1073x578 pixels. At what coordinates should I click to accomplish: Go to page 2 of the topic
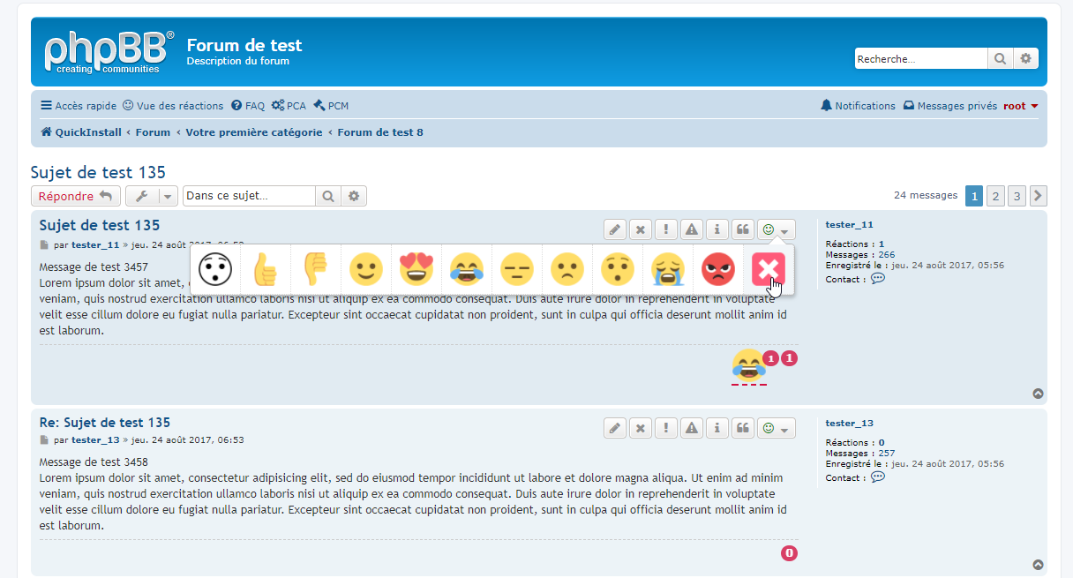click(x=995, y=196)
